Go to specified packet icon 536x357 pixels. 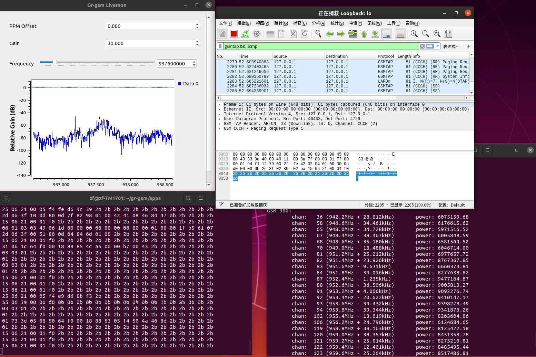[x=353, y=34]
